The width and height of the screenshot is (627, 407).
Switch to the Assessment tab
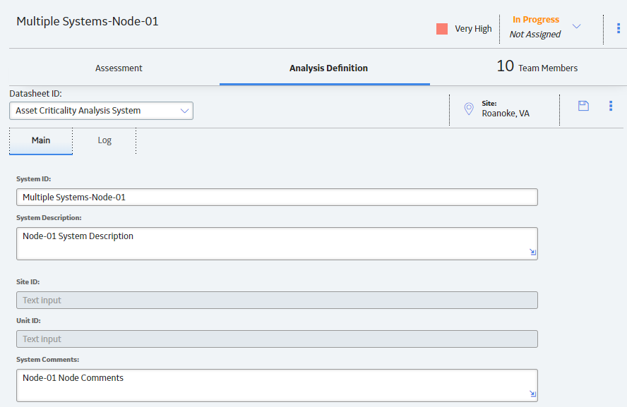tap(119, 68)
